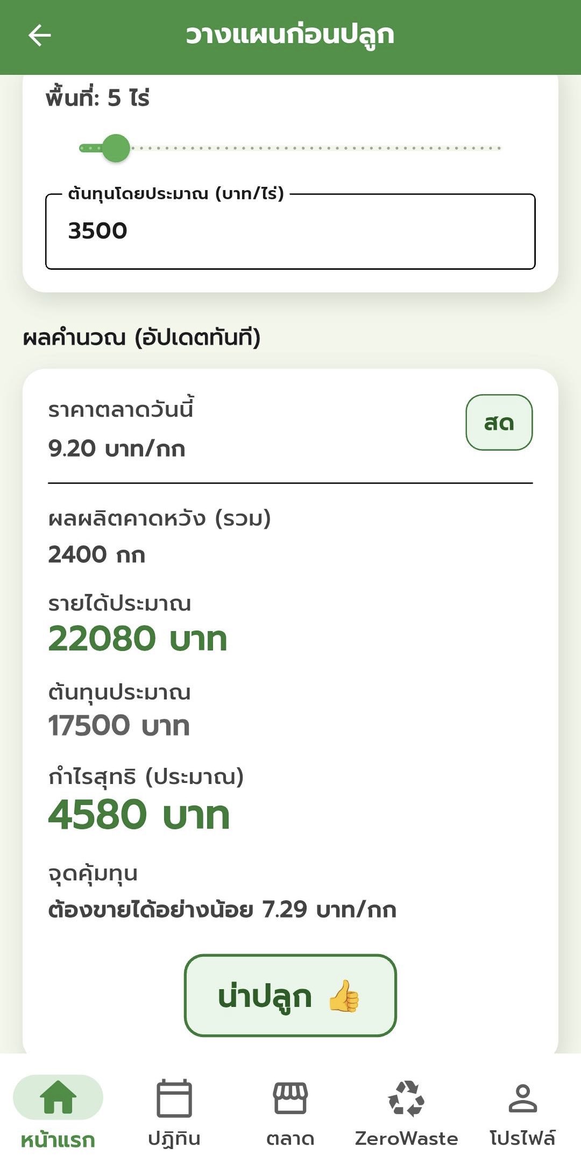581x1169 pixels.
Task: Tap the back arrow in header
Action: point(39,36)
